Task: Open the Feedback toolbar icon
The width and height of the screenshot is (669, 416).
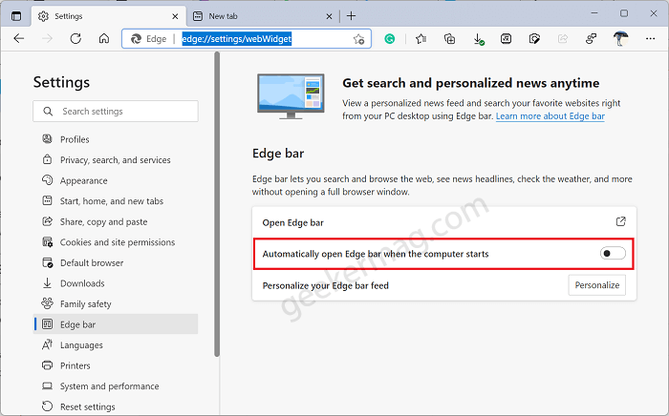Action: [591, 39]
